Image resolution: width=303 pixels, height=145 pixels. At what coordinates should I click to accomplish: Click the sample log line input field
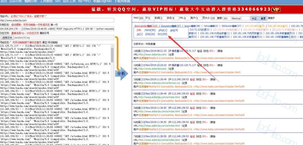click(x=57, y=28)
